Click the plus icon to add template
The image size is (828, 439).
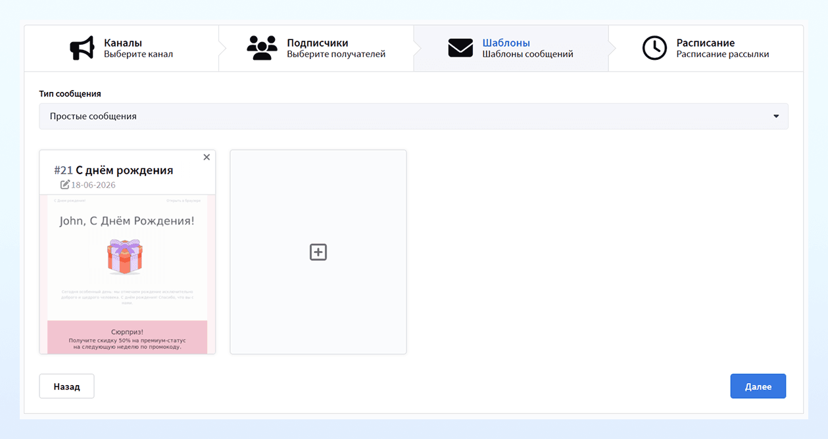point(318,252)
